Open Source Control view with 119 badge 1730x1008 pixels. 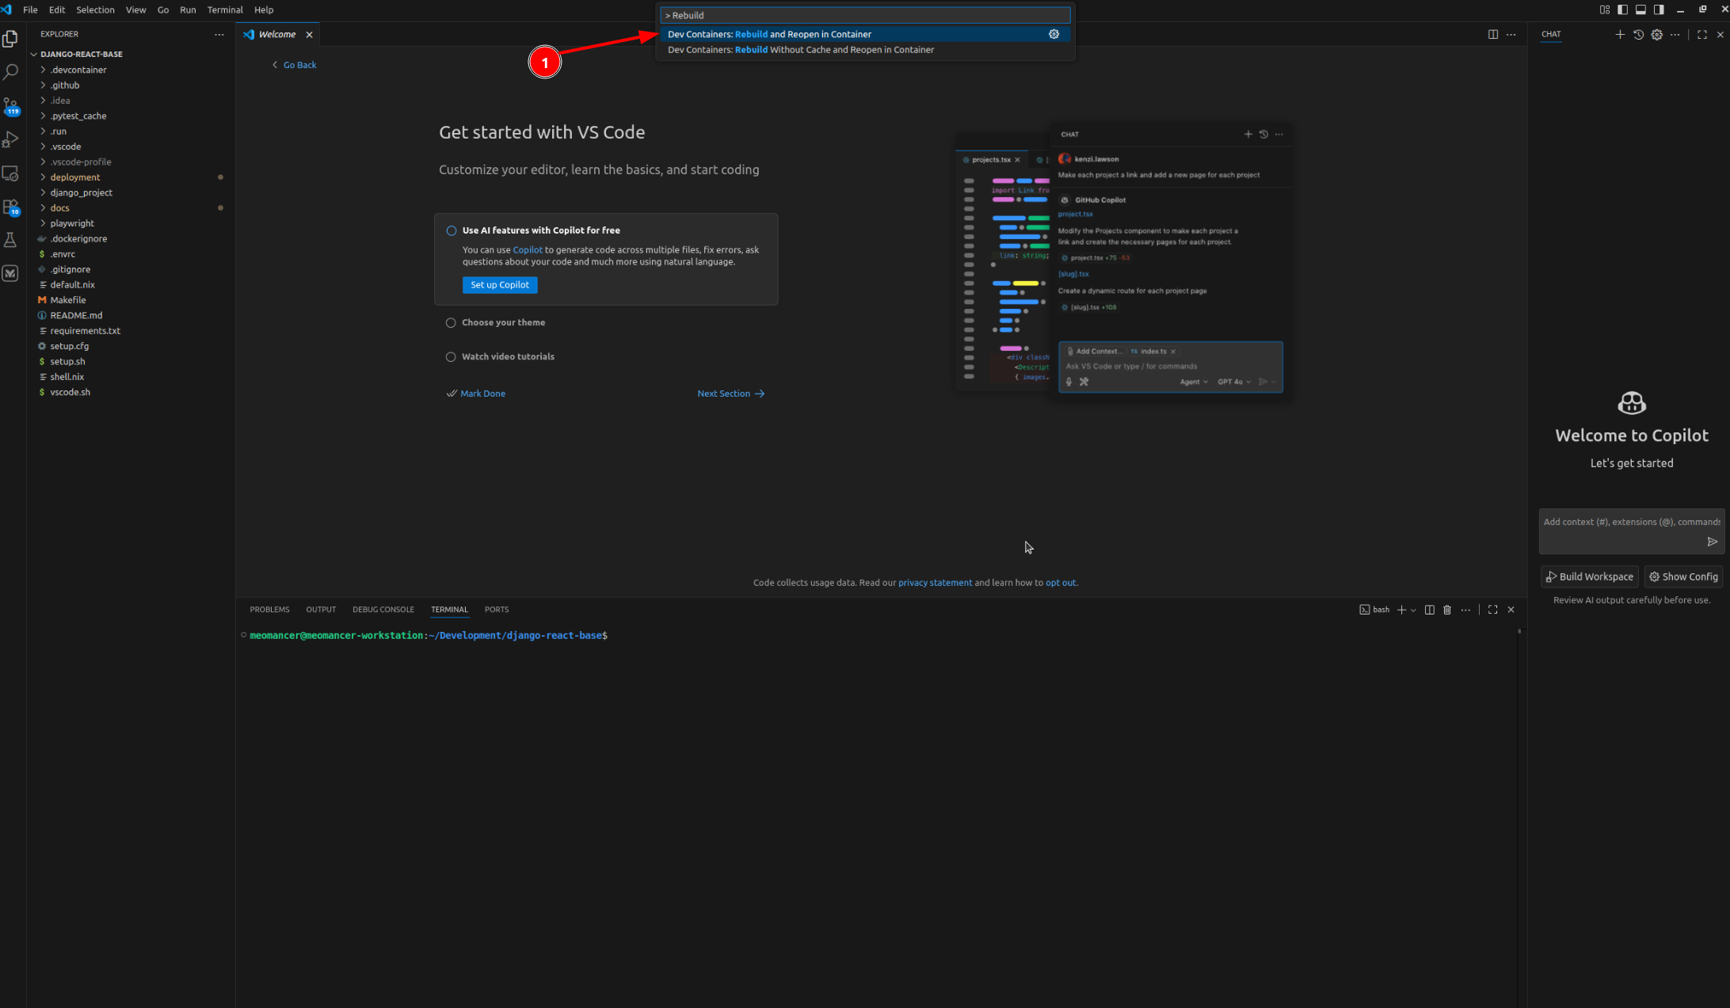point(10,106)
